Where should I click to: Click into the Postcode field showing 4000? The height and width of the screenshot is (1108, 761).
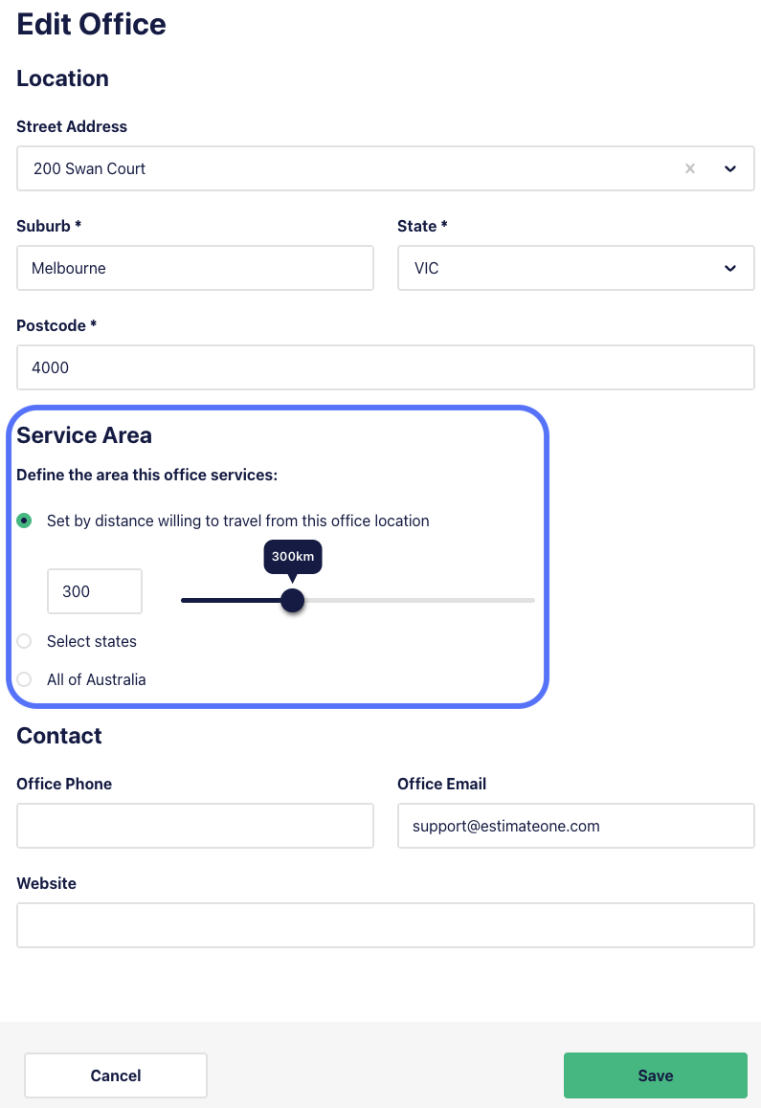point(386,367)
